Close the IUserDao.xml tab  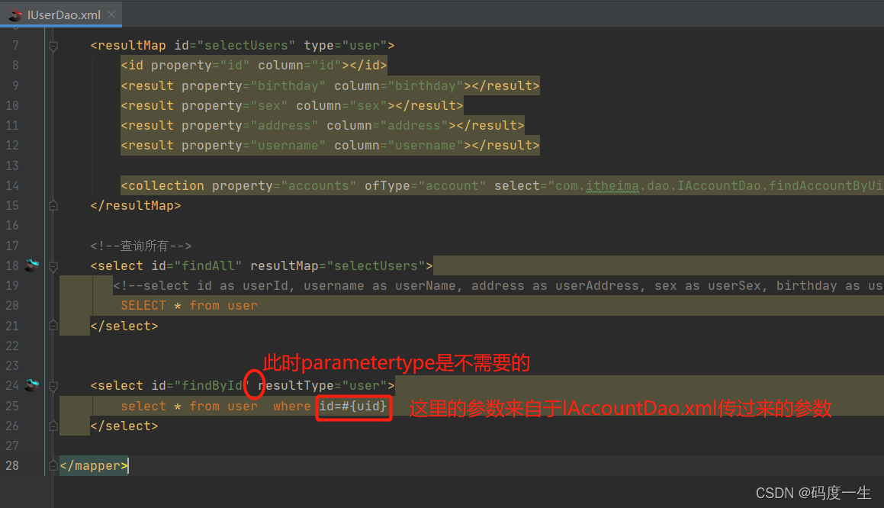[x=111, y=14]
